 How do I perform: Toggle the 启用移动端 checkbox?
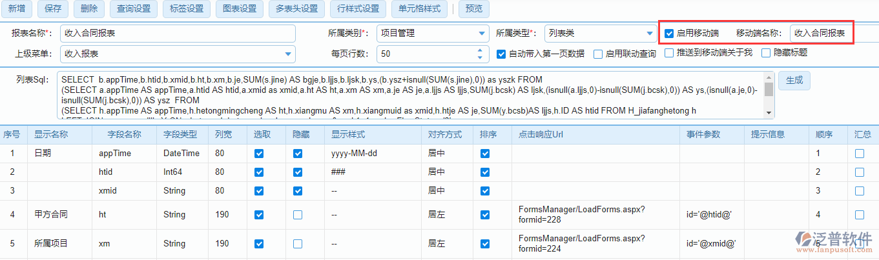[669, 33]
